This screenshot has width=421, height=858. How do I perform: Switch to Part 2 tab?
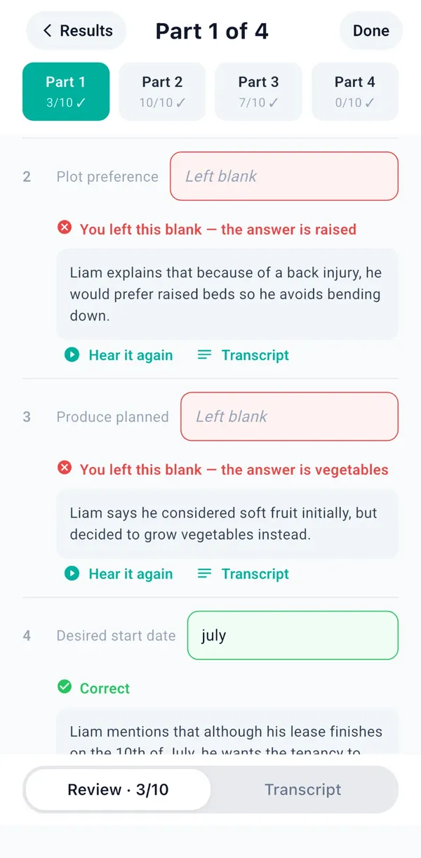point(162,91)
